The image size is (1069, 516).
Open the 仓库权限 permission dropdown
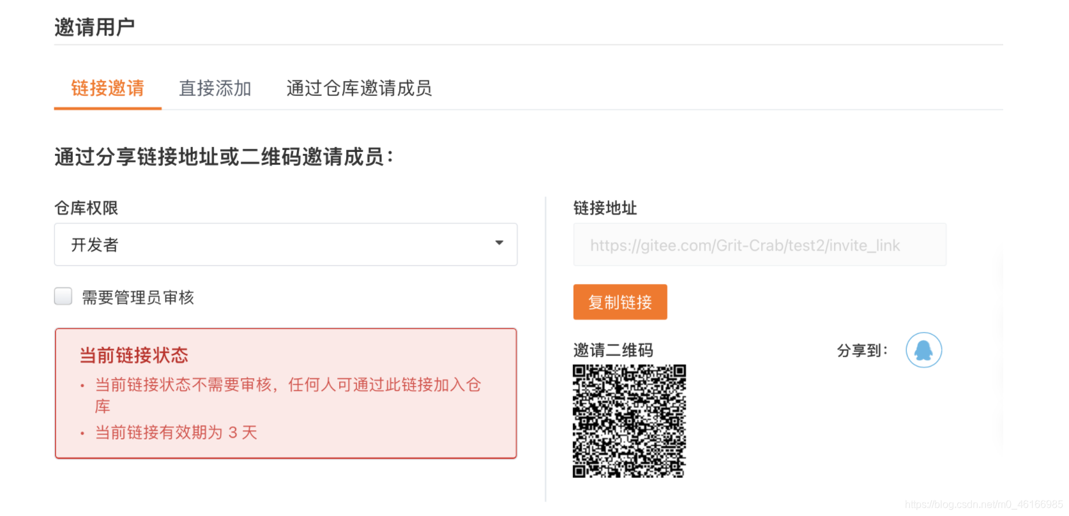[x=285, y=245]
